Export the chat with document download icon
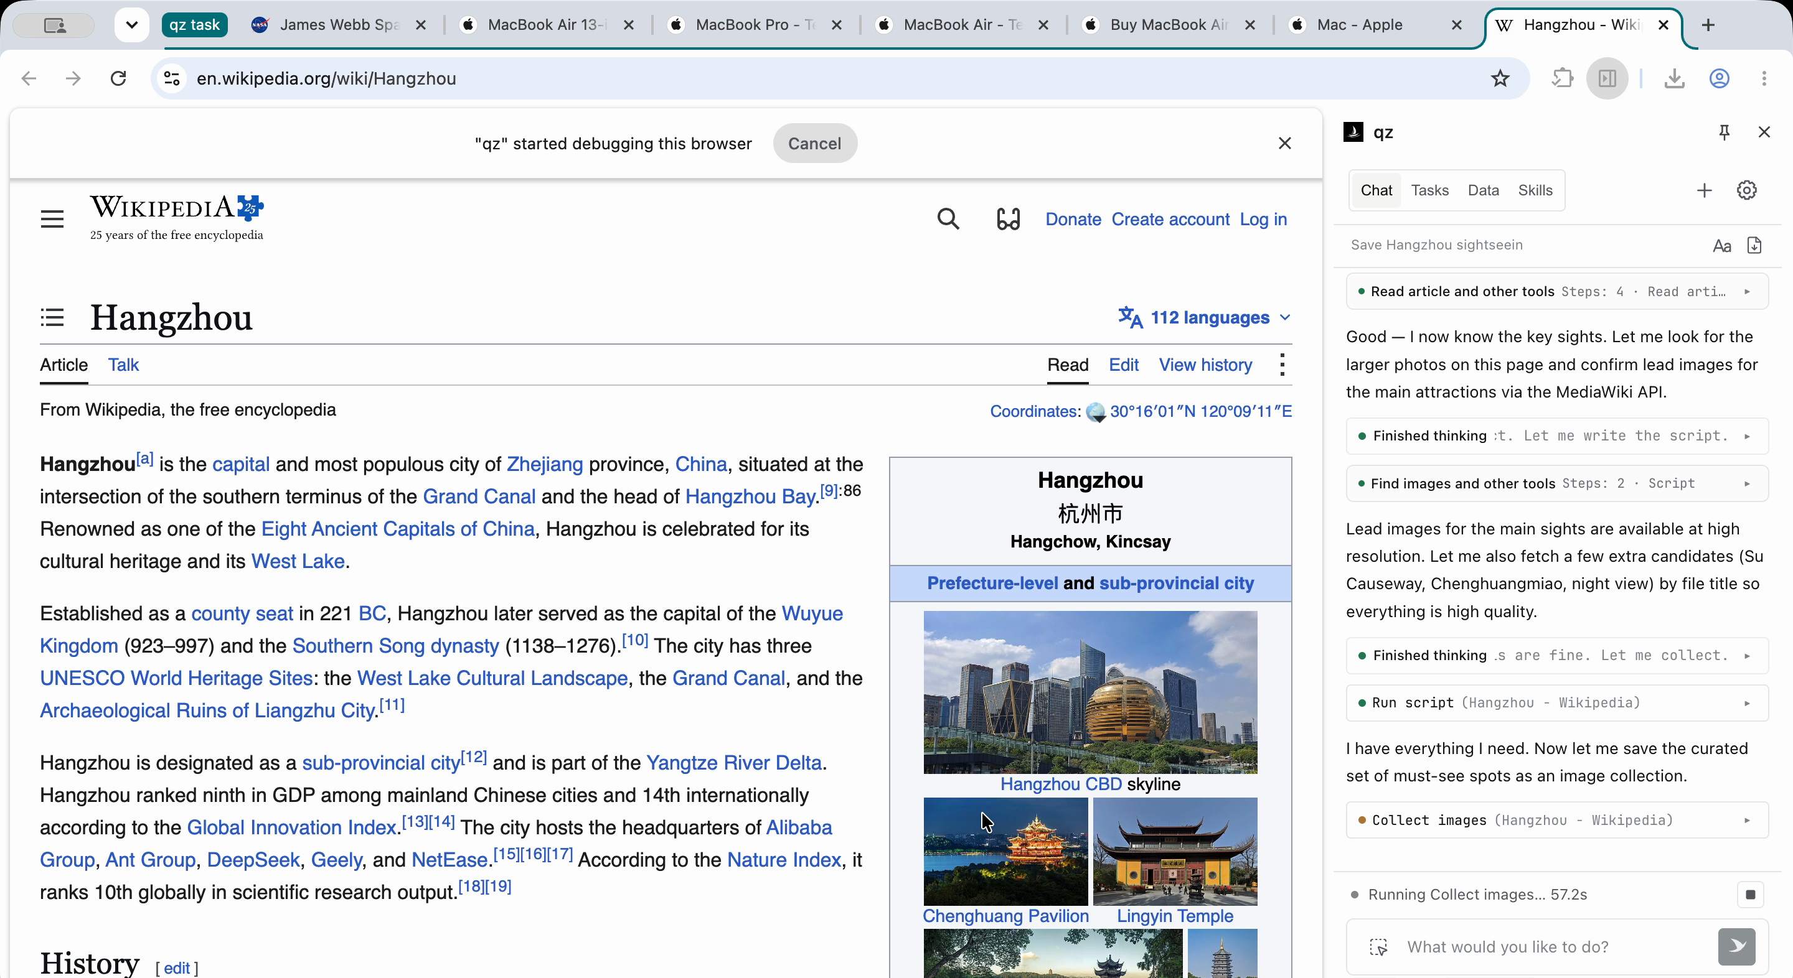The image size is (1793, 978). tap(1754, 246)
